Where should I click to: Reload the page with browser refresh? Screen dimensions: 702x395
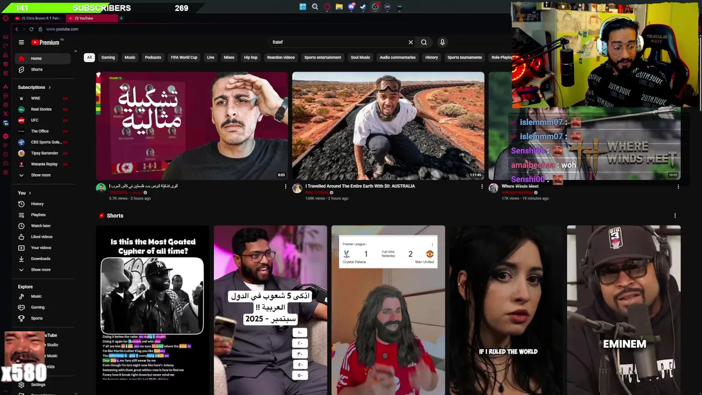click(31, 29)
